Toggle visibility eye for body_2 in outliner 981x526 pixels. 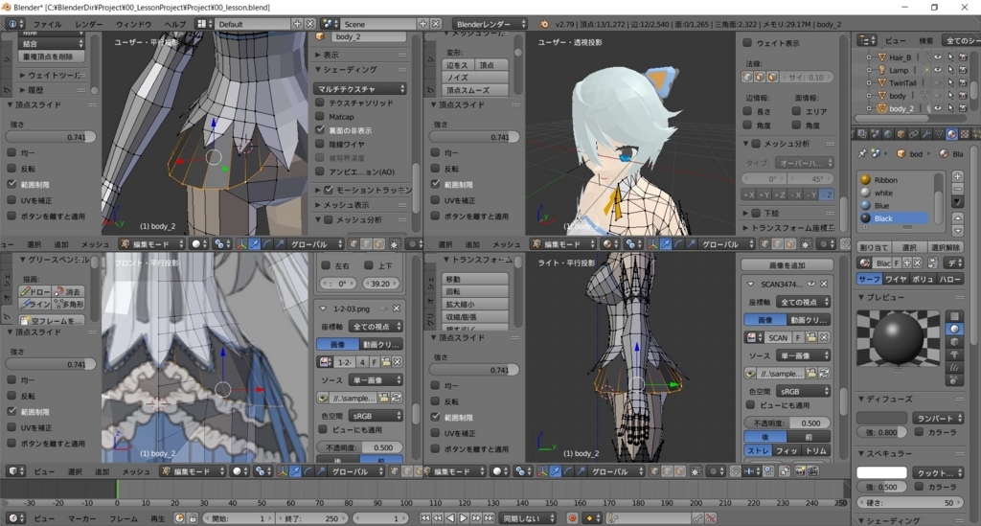937,108
